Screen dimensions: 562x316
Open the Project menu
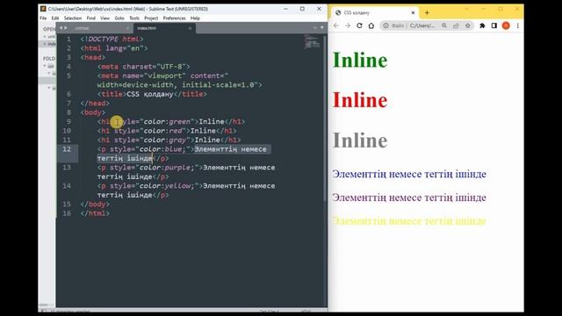(151, 18)
